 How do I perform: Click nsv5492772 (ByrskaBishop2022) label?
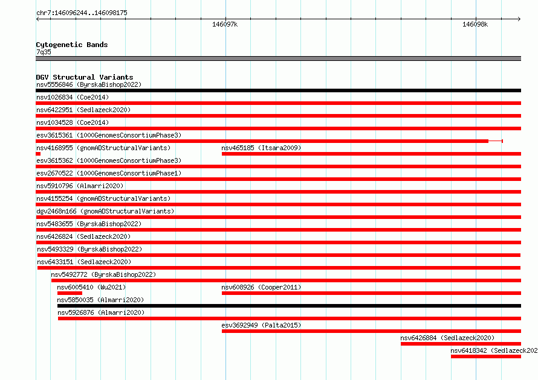tap(103, 274)
